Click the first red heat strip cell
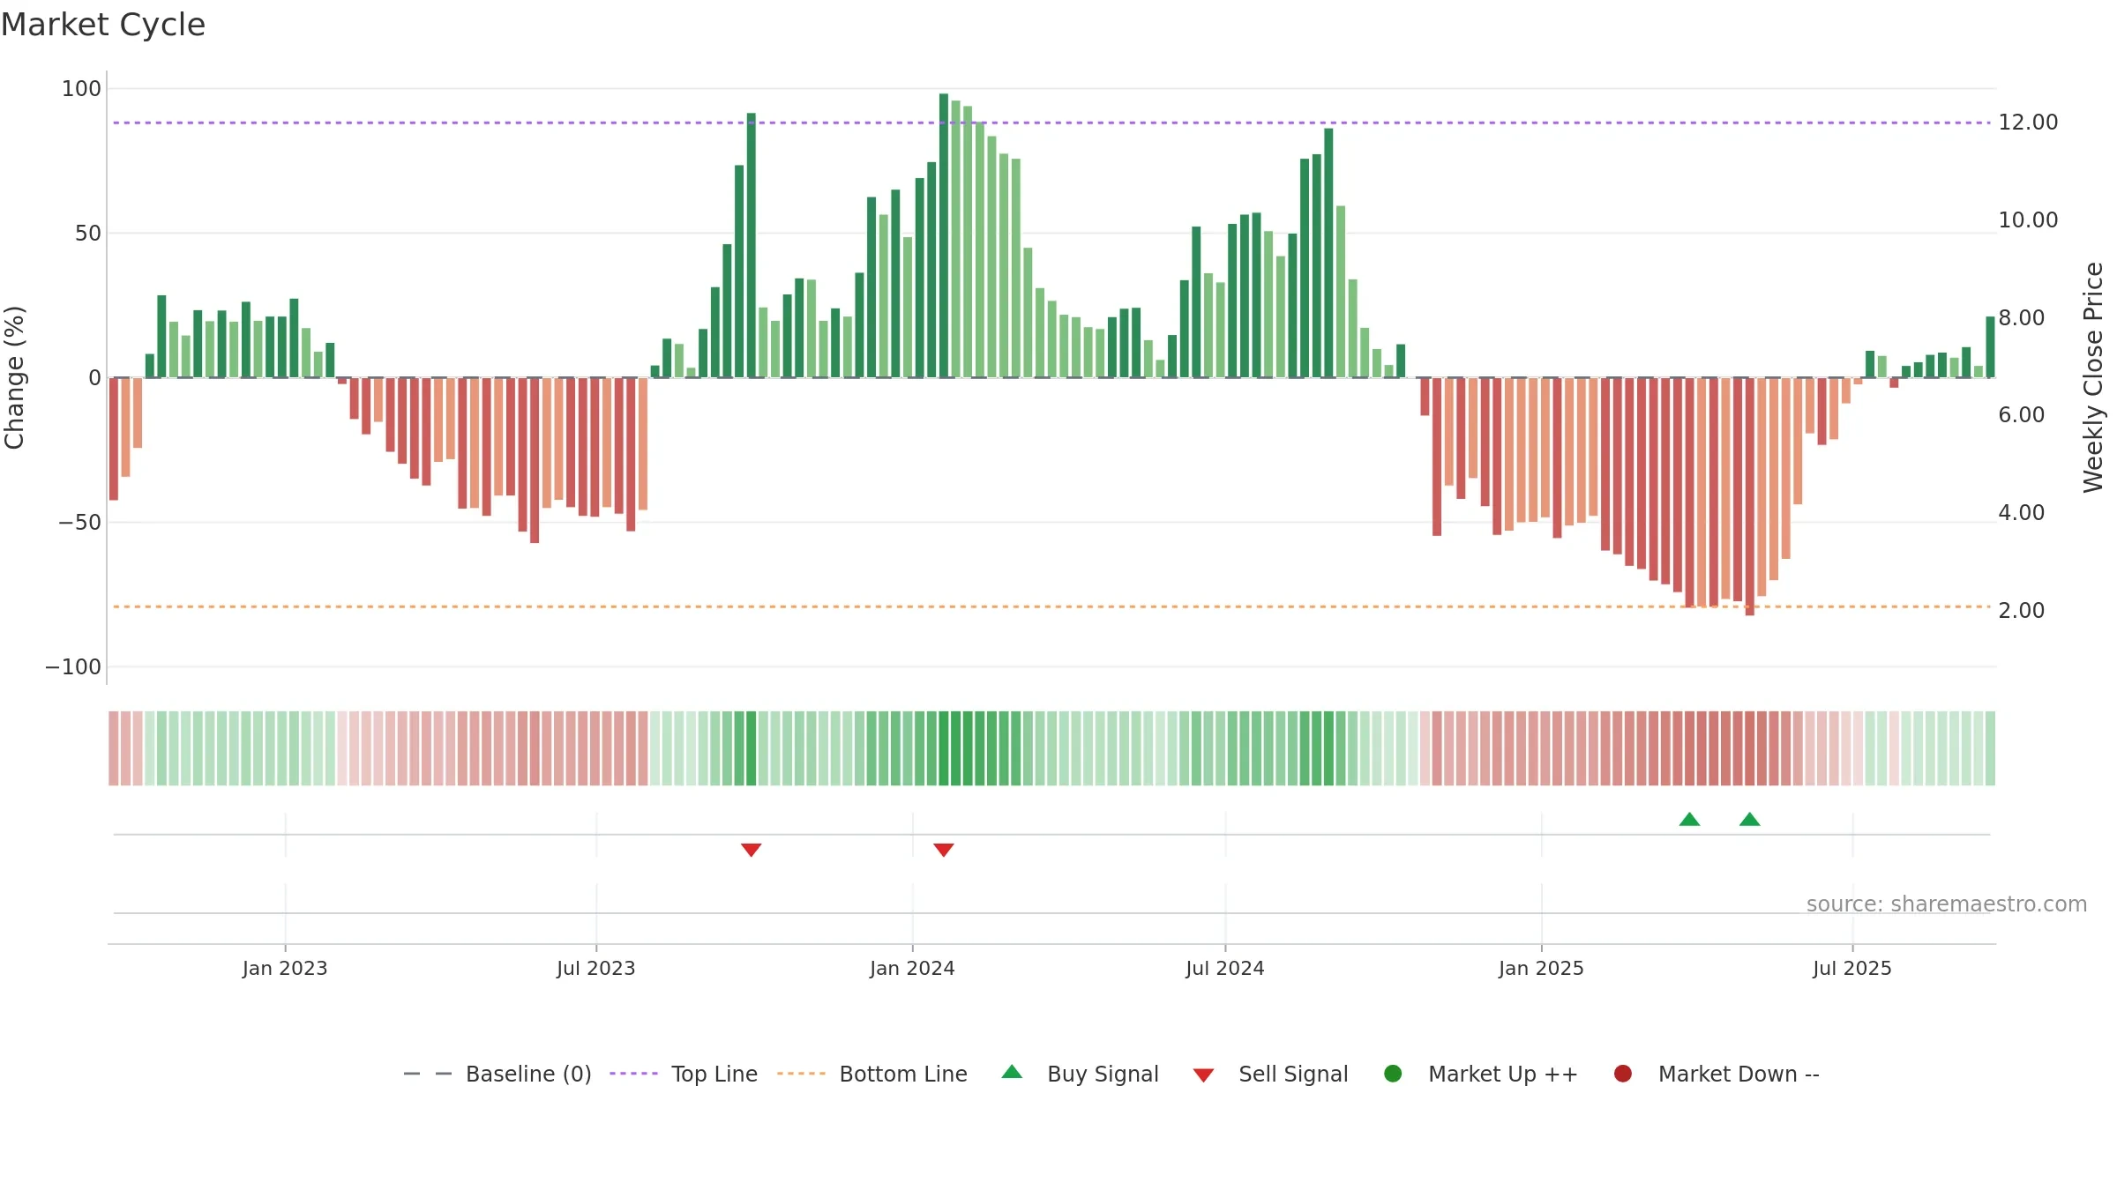The image size is (2117, 1190). pyautogui.click(x=114, y=748)
